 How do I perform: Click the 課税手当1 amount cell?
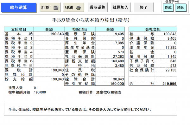coord(49,38)
